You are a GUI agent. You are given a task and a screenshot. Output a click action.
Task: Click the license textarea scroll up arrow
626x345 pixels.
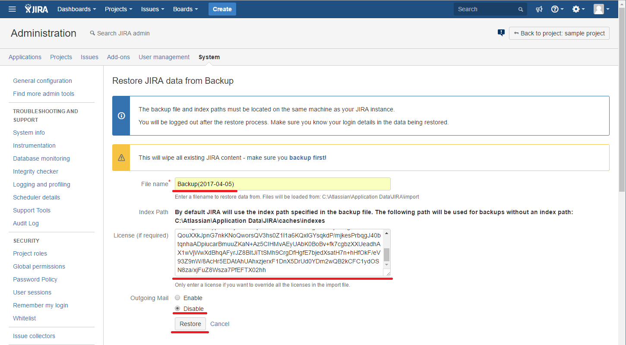point(387,233)
